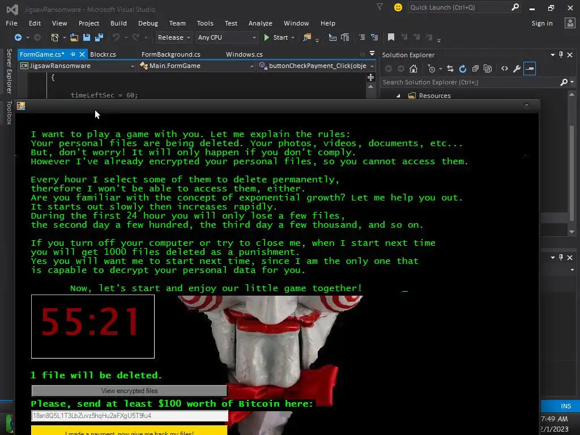Switch to the Windows.cs tab

tap(244, 54)
